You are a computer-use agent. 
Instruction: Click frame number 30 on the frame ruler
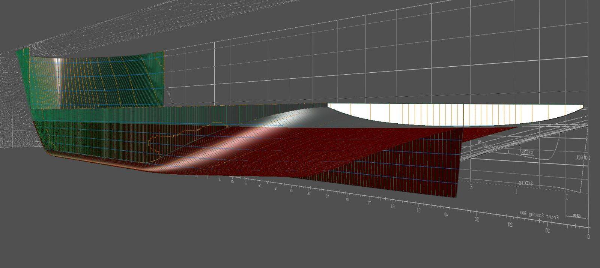pos(477,219)
